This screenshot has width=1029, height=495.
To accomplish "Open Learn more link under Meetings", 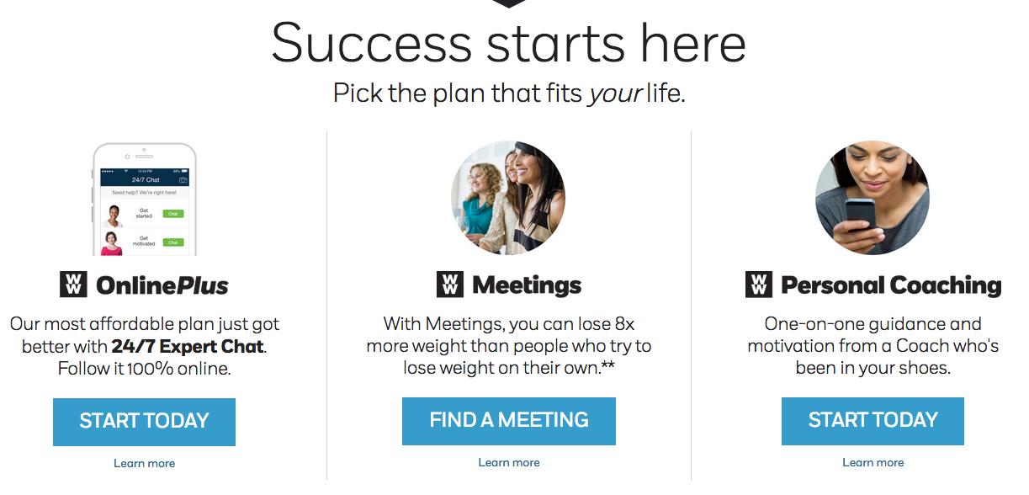I will [509, 462].
